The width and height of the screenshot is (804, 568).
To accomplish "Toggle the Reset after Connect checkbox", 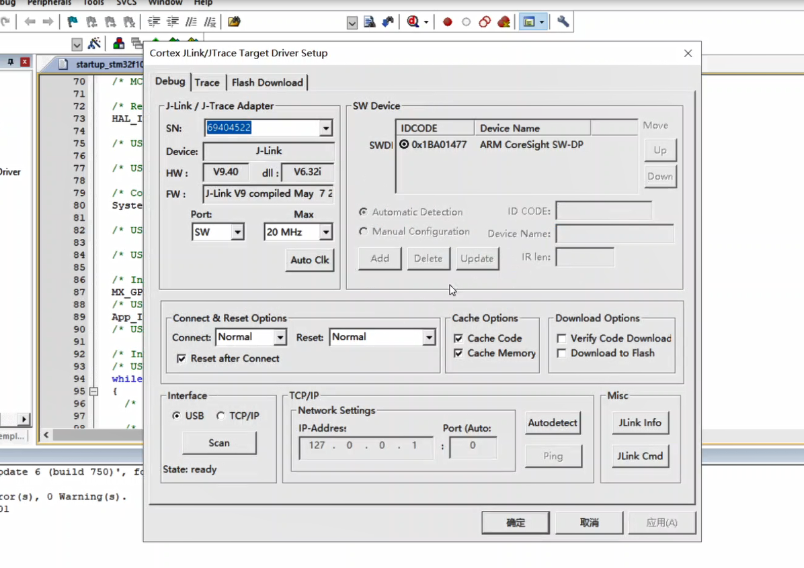I will point(181,359).
